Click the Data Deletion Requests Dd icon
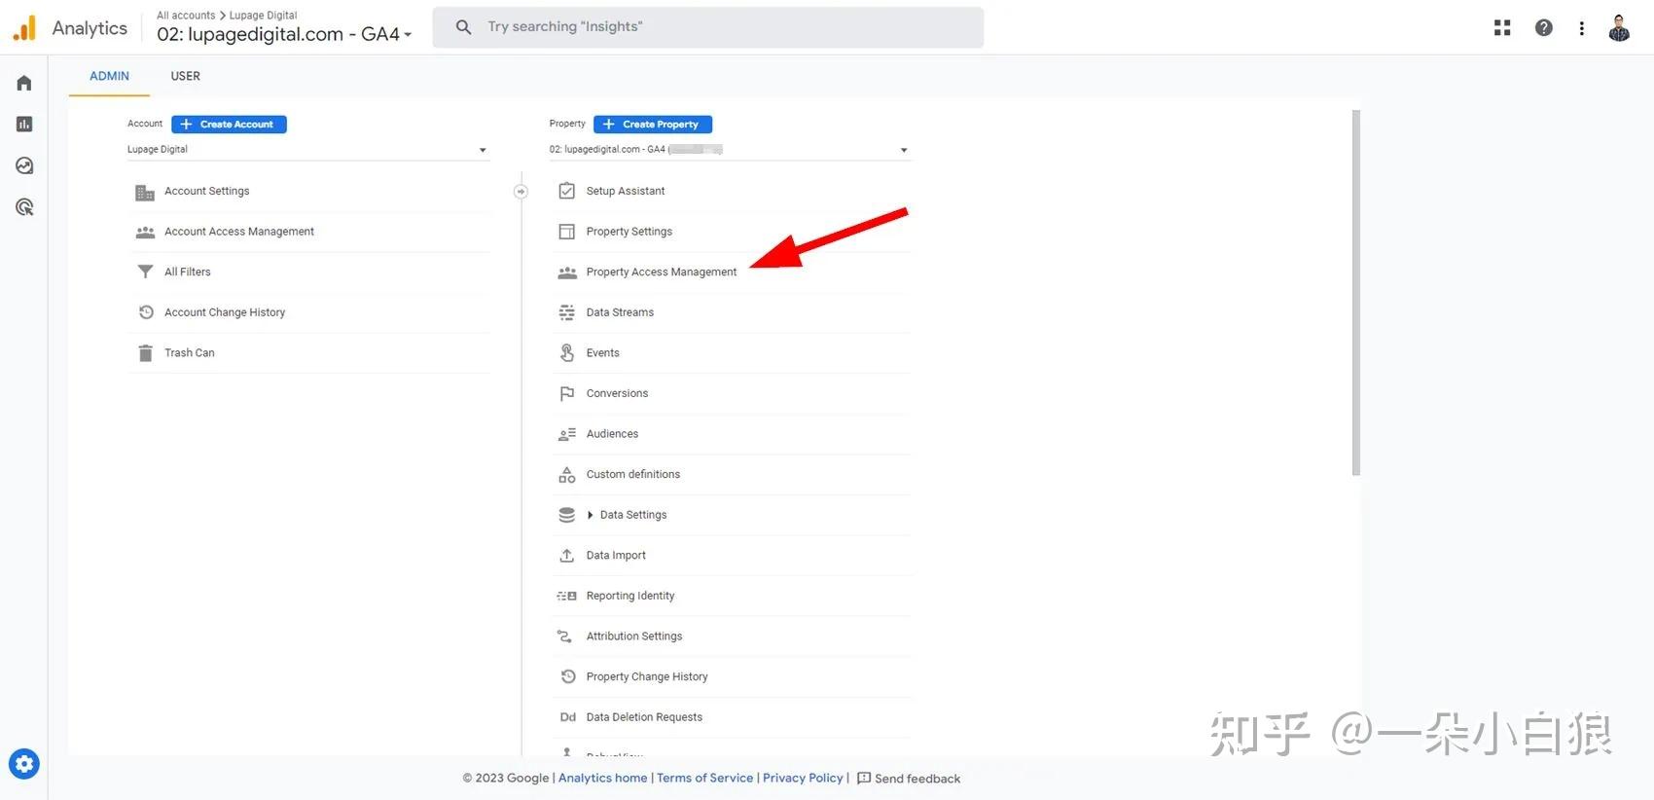 tap(568, 717)
